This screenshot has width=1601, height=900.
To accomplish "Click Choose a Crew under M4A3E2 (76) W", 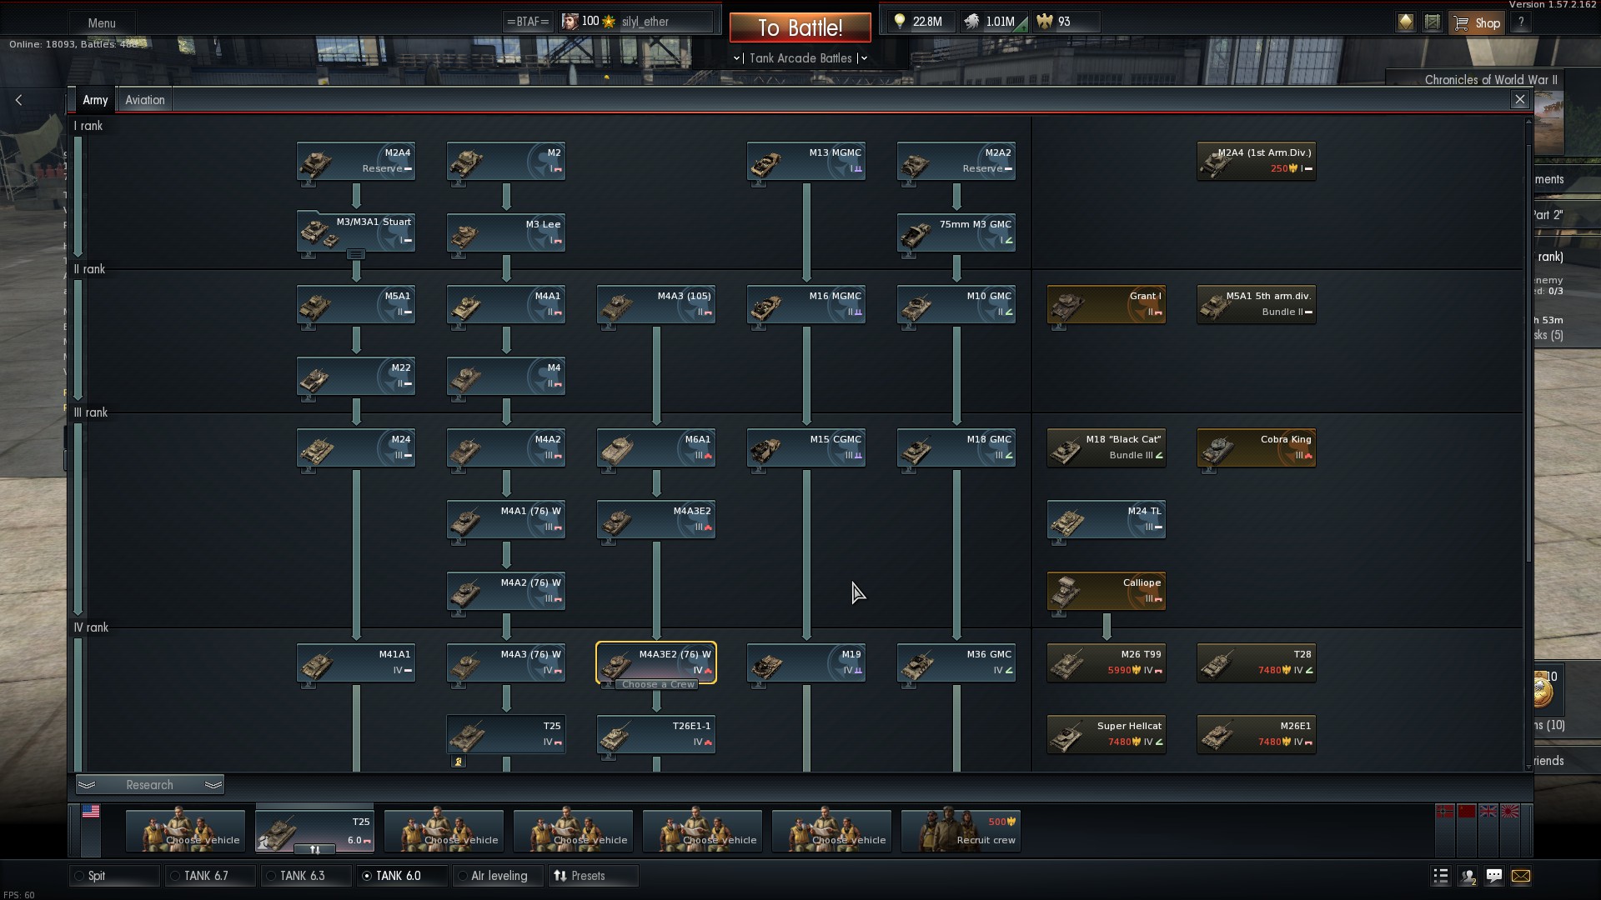I will point(658,685).
